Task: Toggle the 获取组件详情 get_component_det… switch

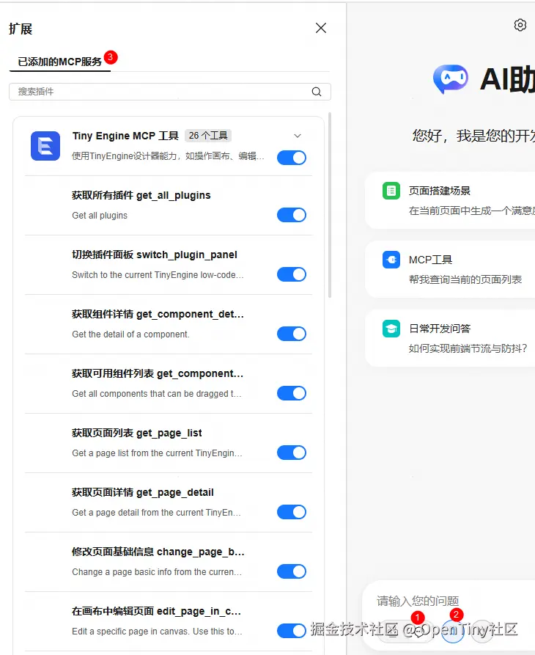Action: click(292, 334)
